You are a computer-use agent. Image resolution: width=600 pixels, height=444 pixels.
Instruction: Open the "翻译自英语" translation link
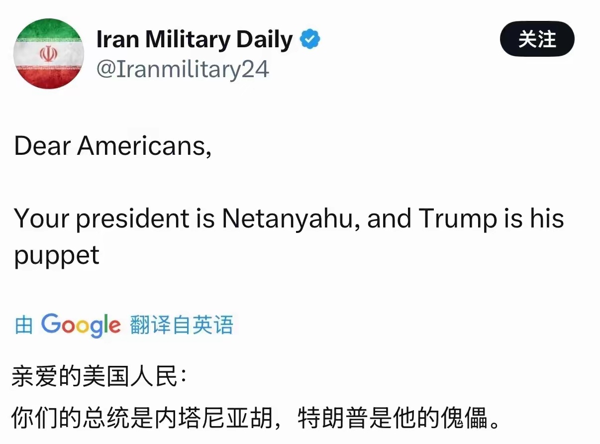pos(181,324)
